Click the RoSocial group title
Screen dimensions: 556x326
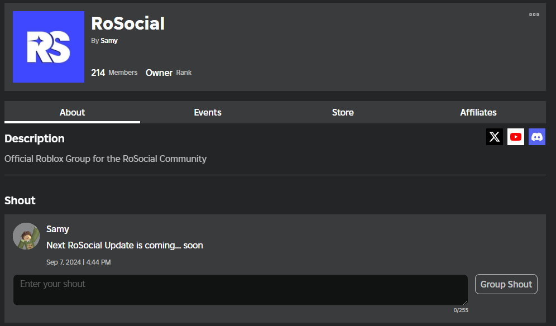pyautogui.click(x=128, y=23)
